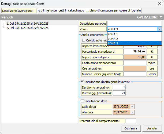Select period 1 ending 24/12/2025

coord(27,24)
